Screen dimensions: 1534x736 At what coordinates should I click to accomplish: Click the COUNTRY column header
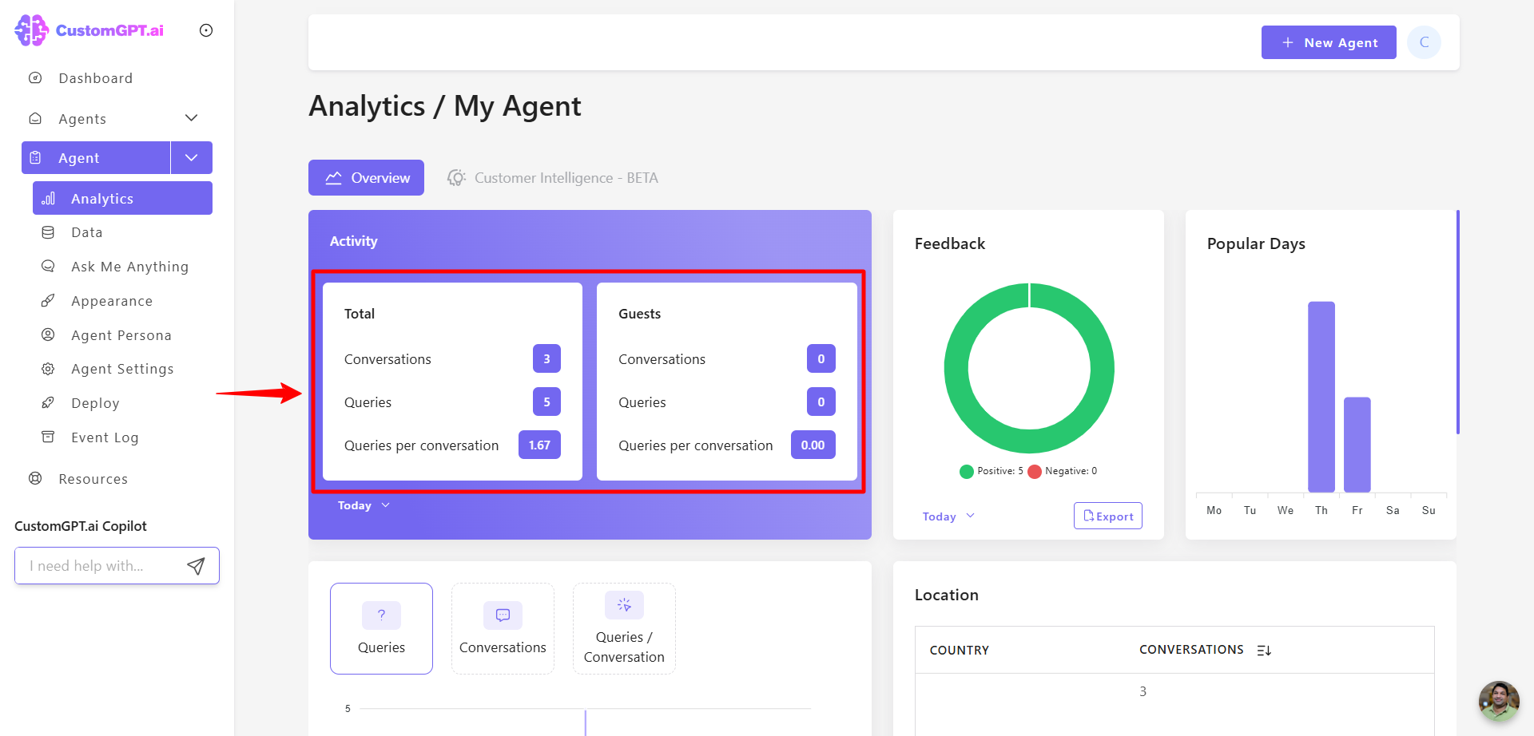coord(960,651)
